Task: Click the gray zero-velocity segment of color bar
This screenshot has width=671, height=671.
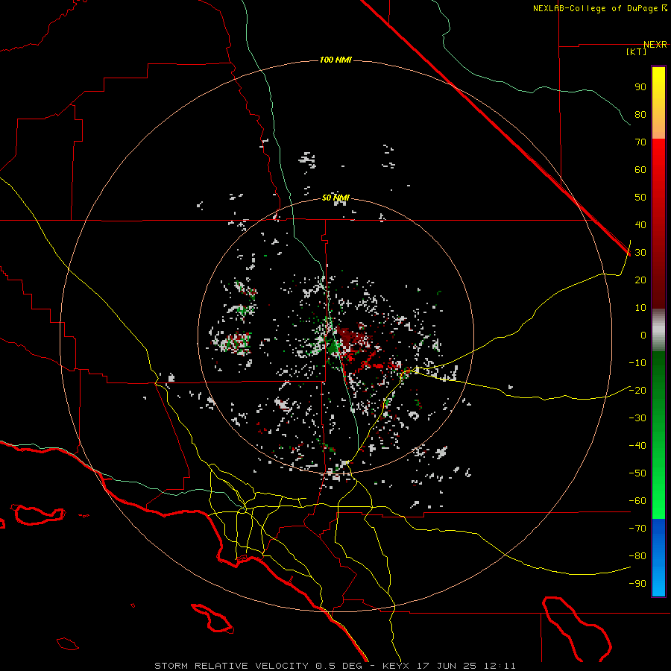Action: coord(658,330)
